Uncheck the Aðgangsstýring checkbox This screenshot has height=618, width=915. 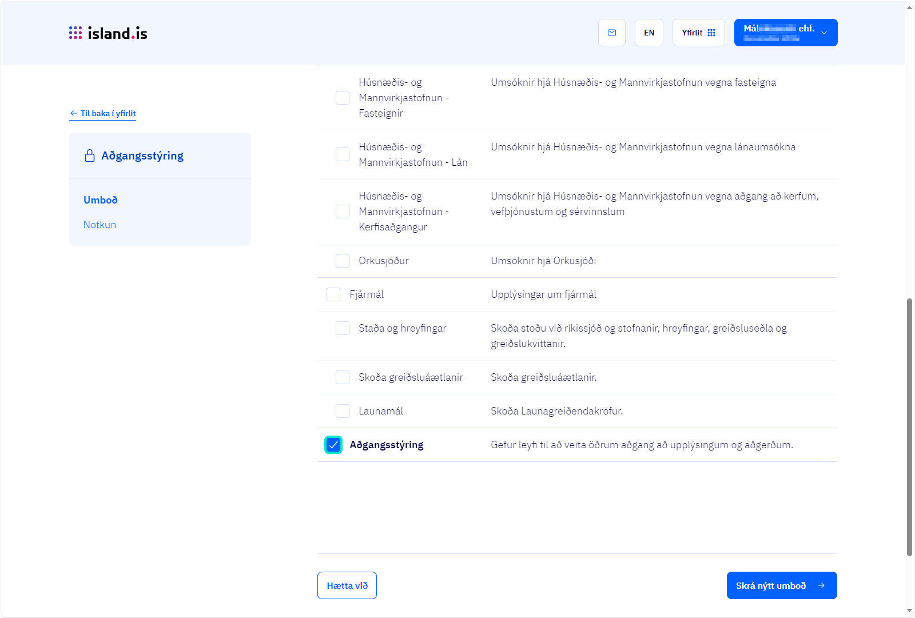coord(333,445)
